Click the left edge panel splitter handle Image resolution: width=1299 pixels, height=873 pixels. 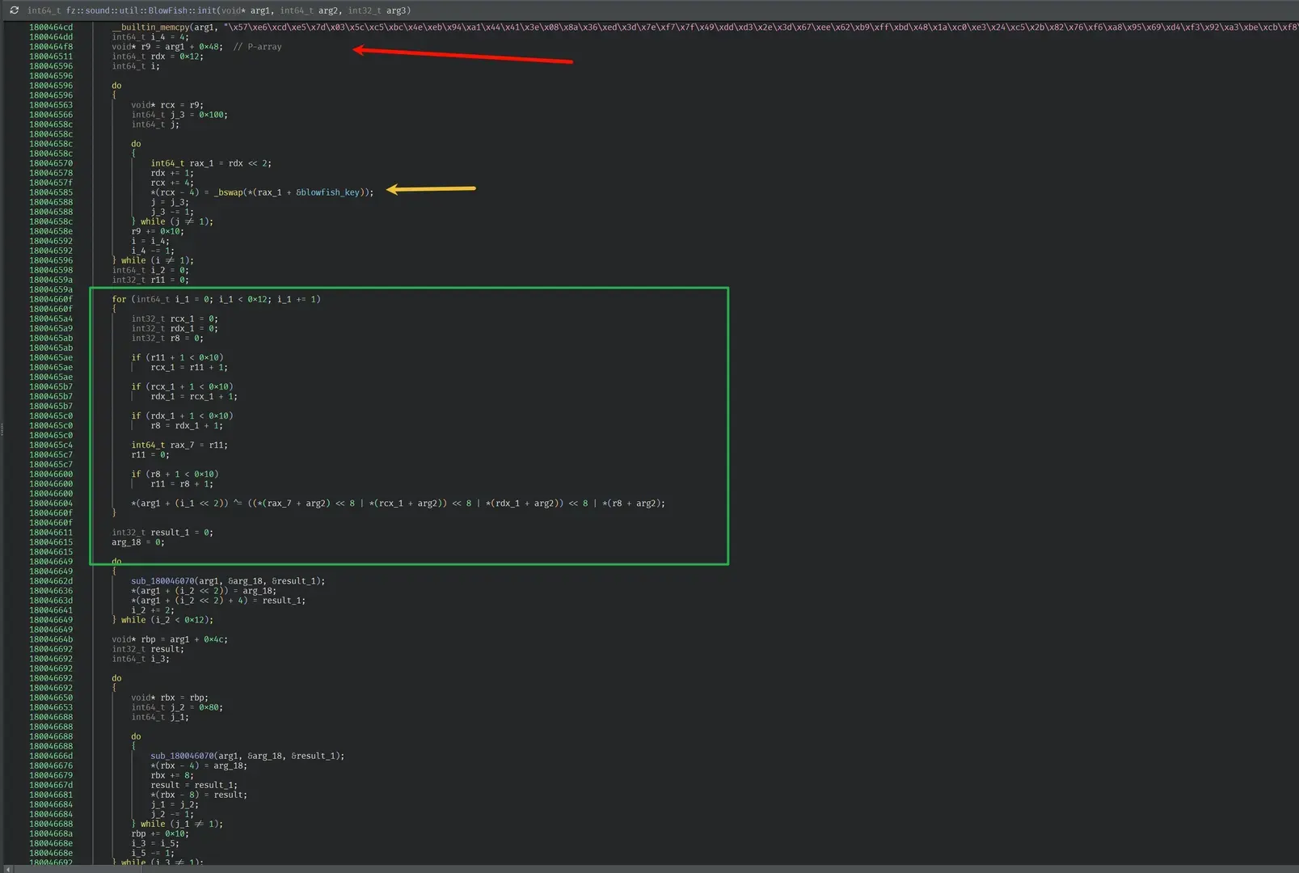pyautogui.click(x=2, y=430)
